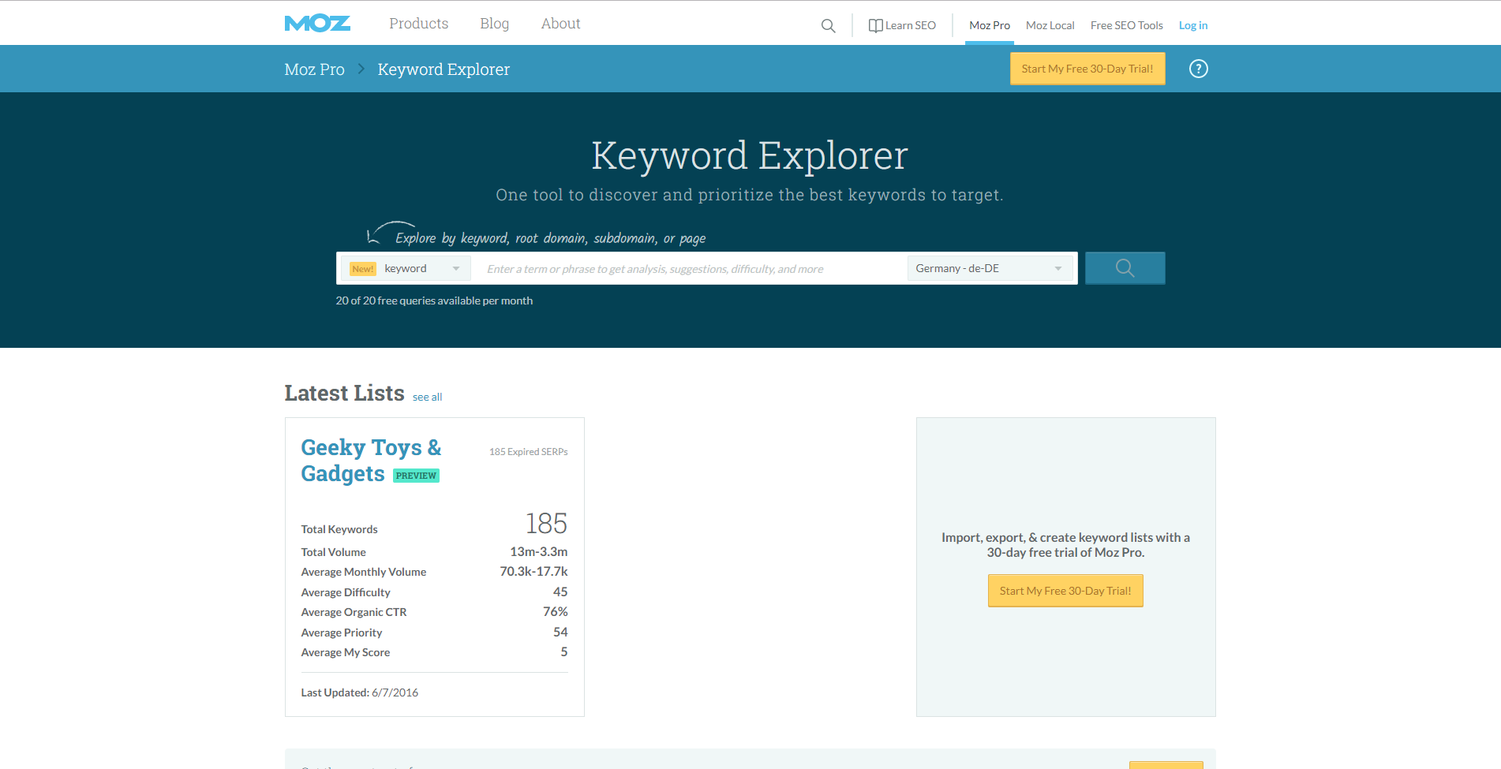Click Average Organic CTR 76% value

(x=555, y=611)
